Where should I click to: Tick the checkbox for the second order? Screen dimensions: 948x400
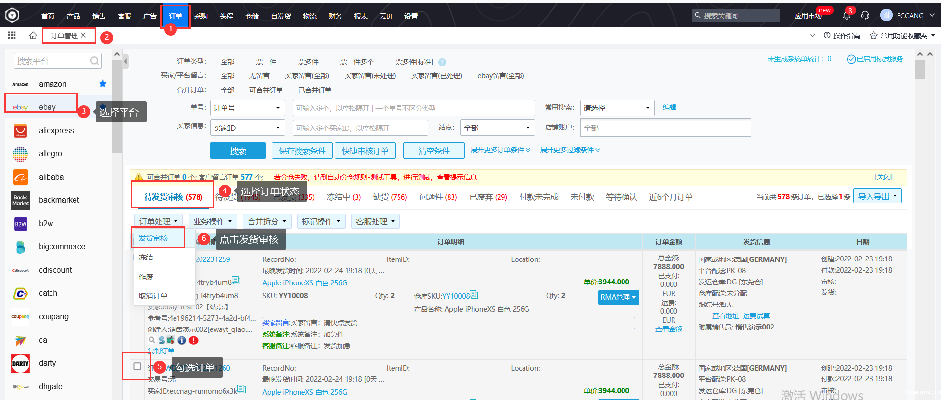point(137,366)
